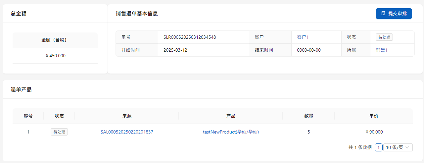Click the 来源 column header
The height and width of the screenshot is (163, 424).
tap(127, 116)
